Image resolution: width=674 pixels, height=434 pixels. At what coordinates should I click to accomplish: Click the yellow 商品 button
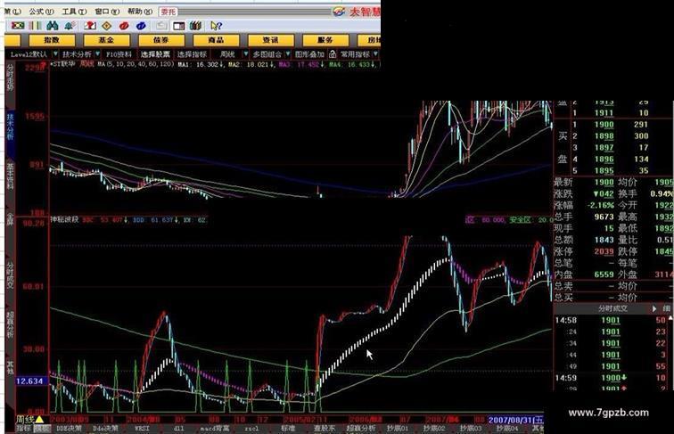[216, 40]
